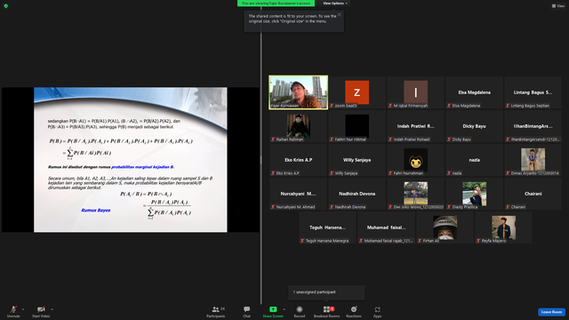The image size is (569, 320).
Task: Select Dicky Bayu's tile
Action: (474, 126)
